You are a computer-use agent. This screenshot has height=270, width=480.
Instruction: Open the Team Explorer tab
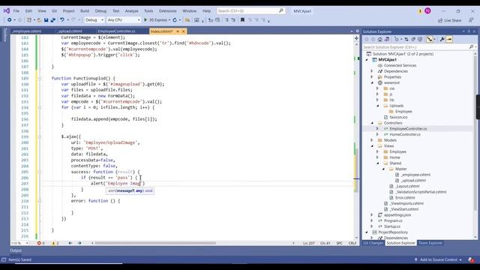[x=430, y=243]
